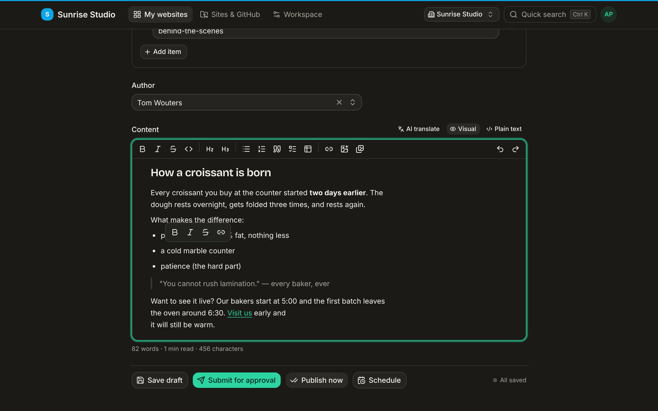
Task: Click Add item button
Action: pyautogui.click(x=164, y=52)
